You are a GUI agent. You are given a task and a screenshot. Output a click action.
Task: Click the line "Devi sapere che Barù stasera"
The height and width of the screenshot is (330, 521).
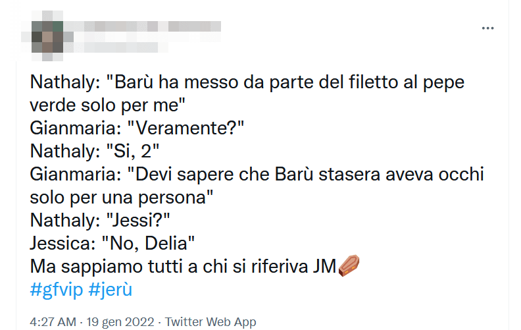click(257, 175)
